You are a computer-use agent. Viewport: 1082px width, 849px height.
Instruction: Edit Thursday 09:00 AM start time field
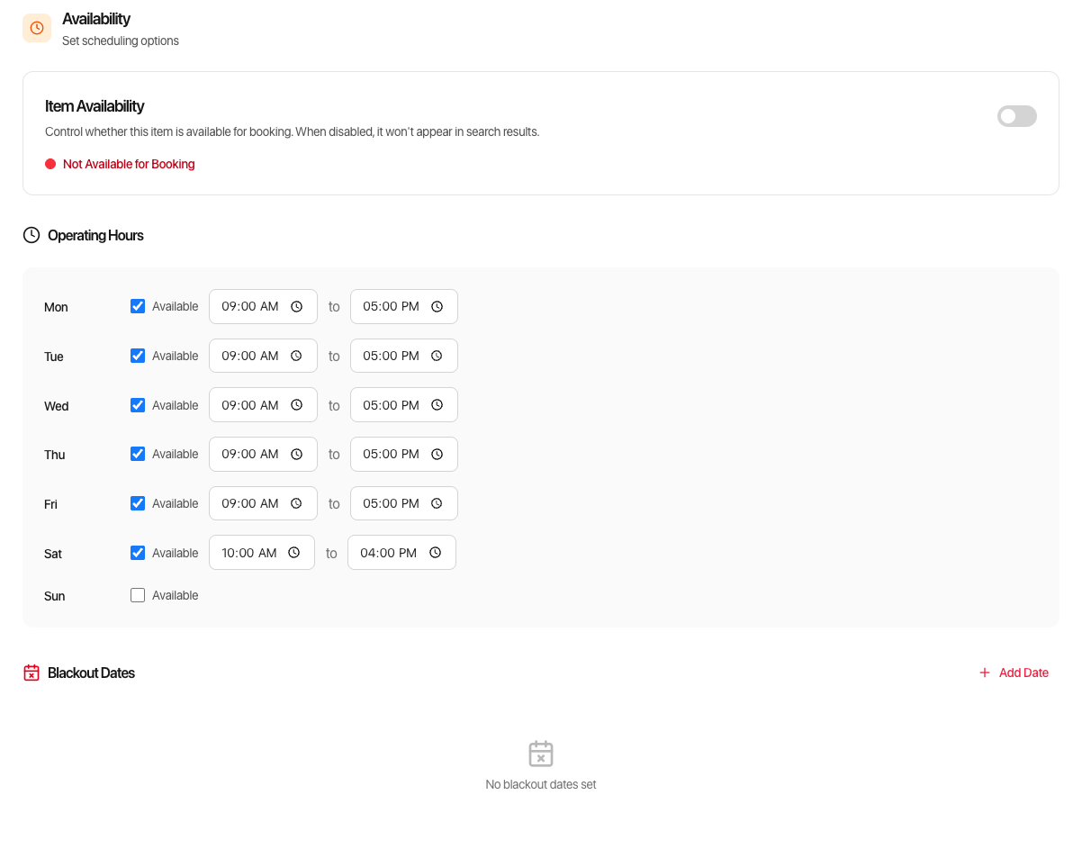click(263, 454)
